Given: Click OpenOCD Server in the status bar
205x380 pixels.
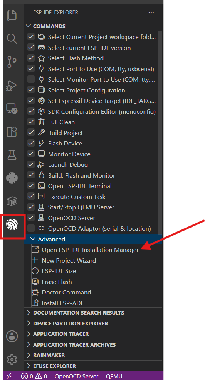Looking at the screenshot, I should (77, 377).
